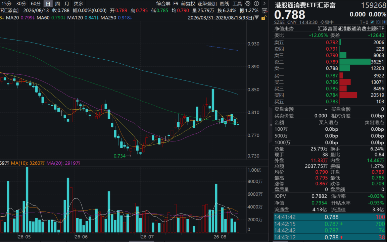Click the pencil note icon beside T+0
This screenshot has height=242, width=387.
click(373, 22)
